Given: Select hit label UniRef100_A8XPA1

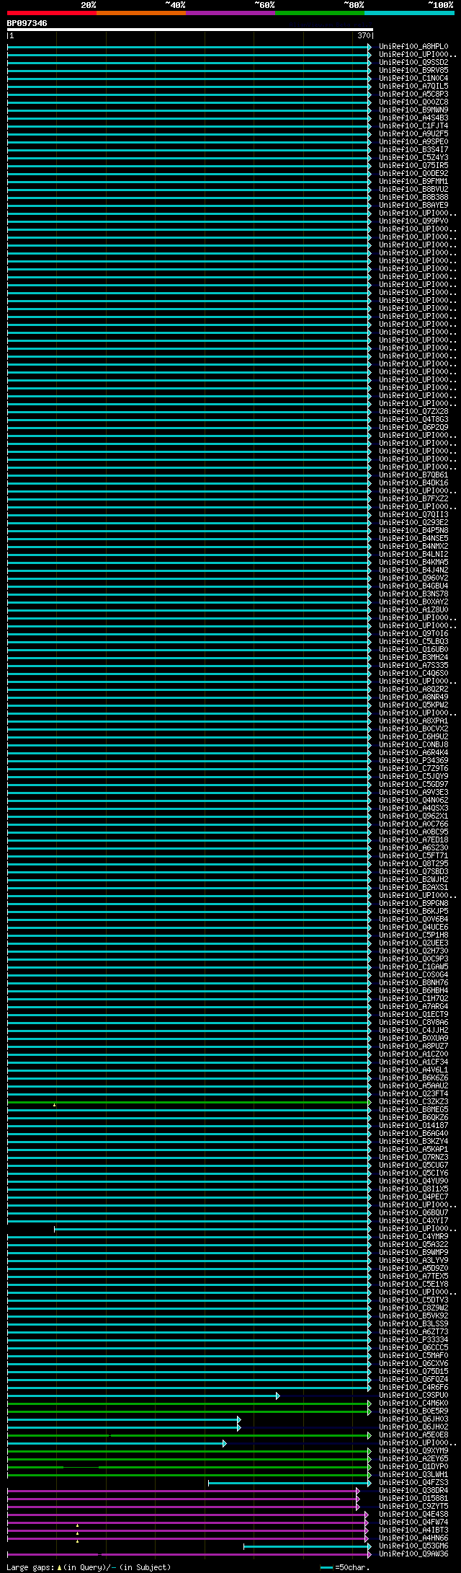Looking at the screenshot, I should (x=413, y=721).
